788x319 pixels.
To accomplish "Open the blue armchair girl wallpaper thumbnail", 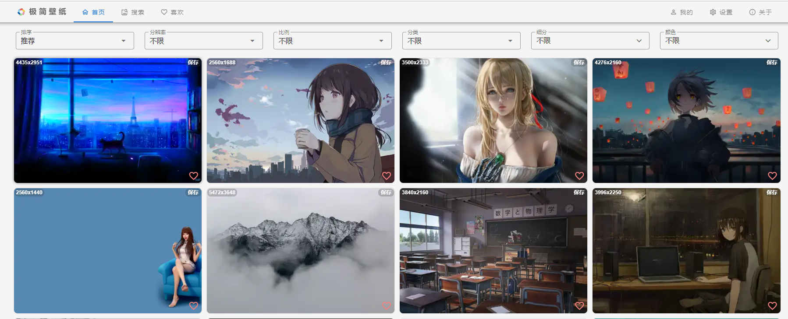I will (108, 251).
